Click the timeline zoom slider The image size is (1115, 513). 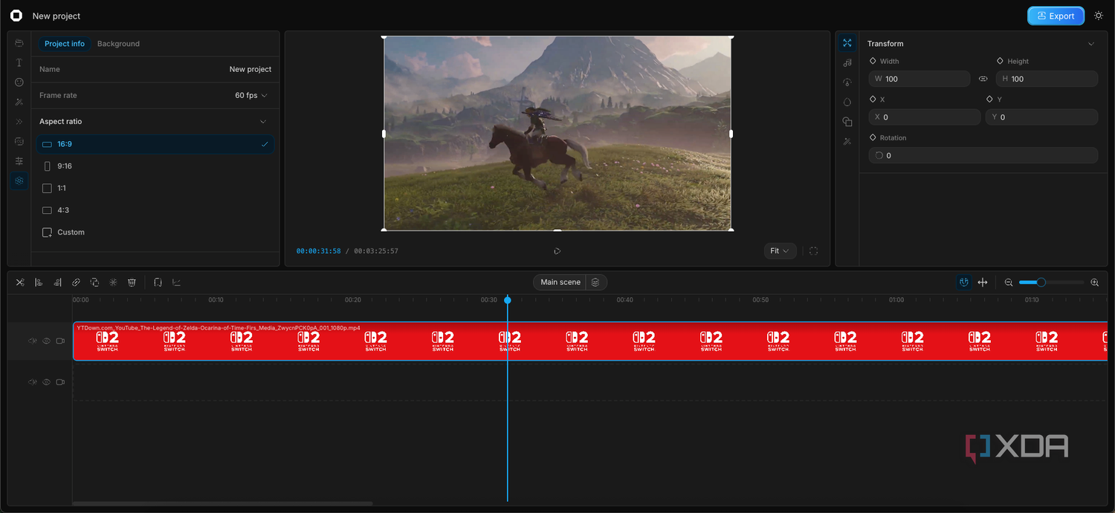[1051, 282]
